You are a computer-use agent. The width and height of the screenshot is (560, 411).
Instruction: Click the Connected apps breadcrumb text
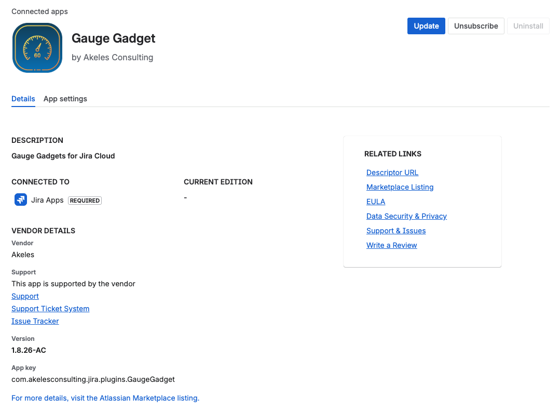[39, 11]
